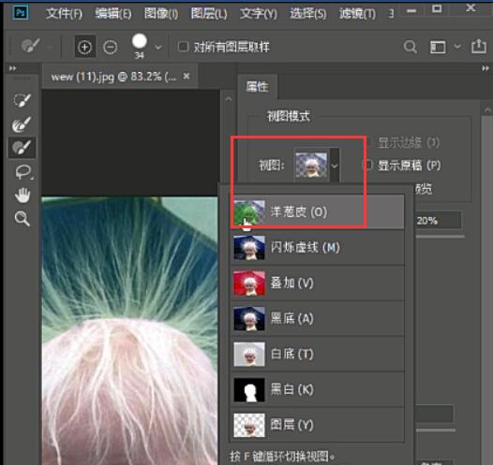Click the properties panel scroll-up arrow
The image size is (493, 465).
487,110
